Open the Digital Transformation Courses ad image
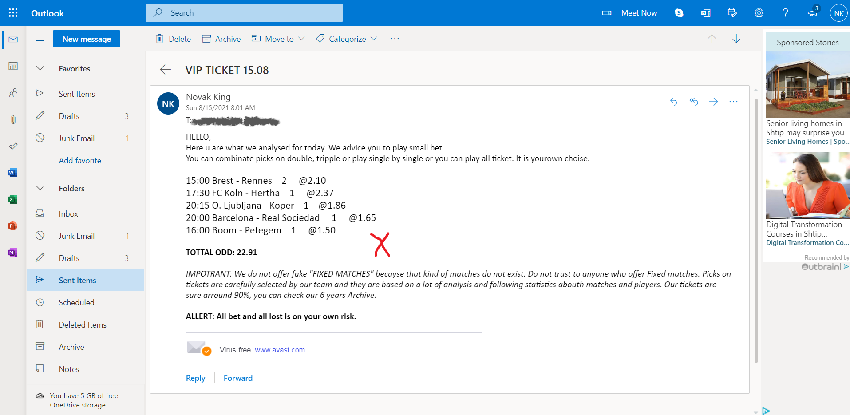 [x=808, y=186]
